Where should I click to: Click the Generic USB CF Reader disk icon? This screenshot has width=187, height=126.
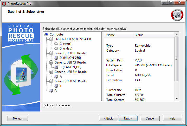[x=51, y=62]
